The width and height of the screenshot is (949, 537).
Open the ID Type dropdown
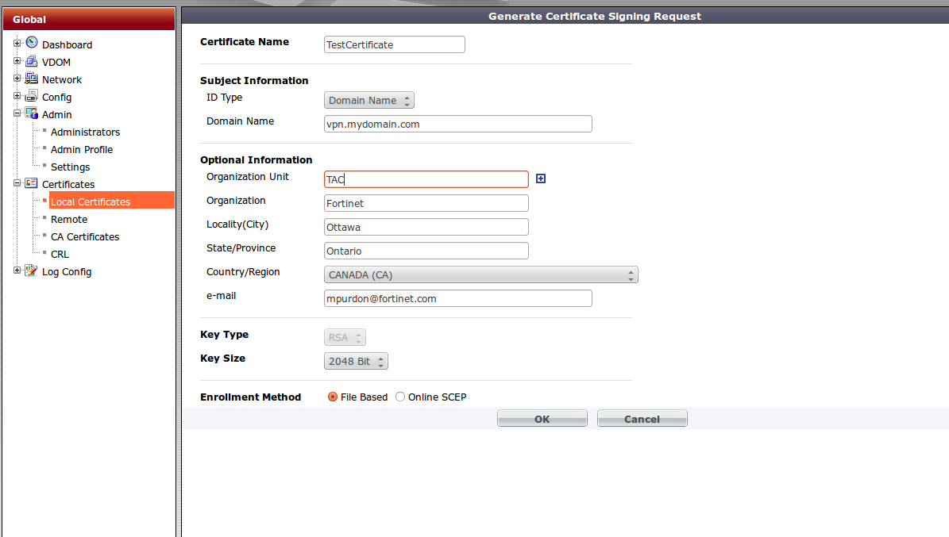point(369,101)
